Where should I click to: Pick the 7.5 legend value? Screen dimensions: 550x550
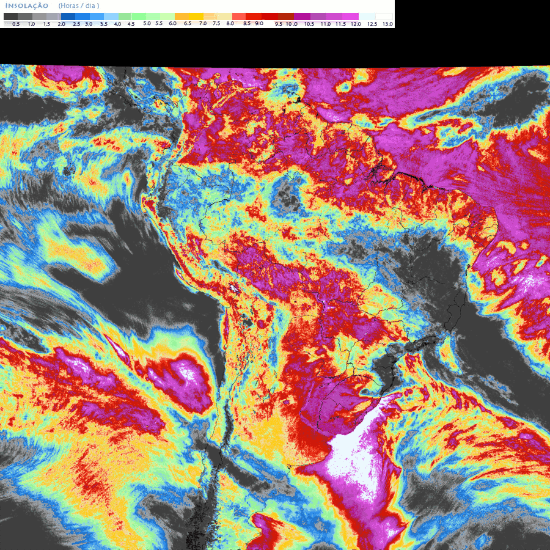(x=216, y=23)
